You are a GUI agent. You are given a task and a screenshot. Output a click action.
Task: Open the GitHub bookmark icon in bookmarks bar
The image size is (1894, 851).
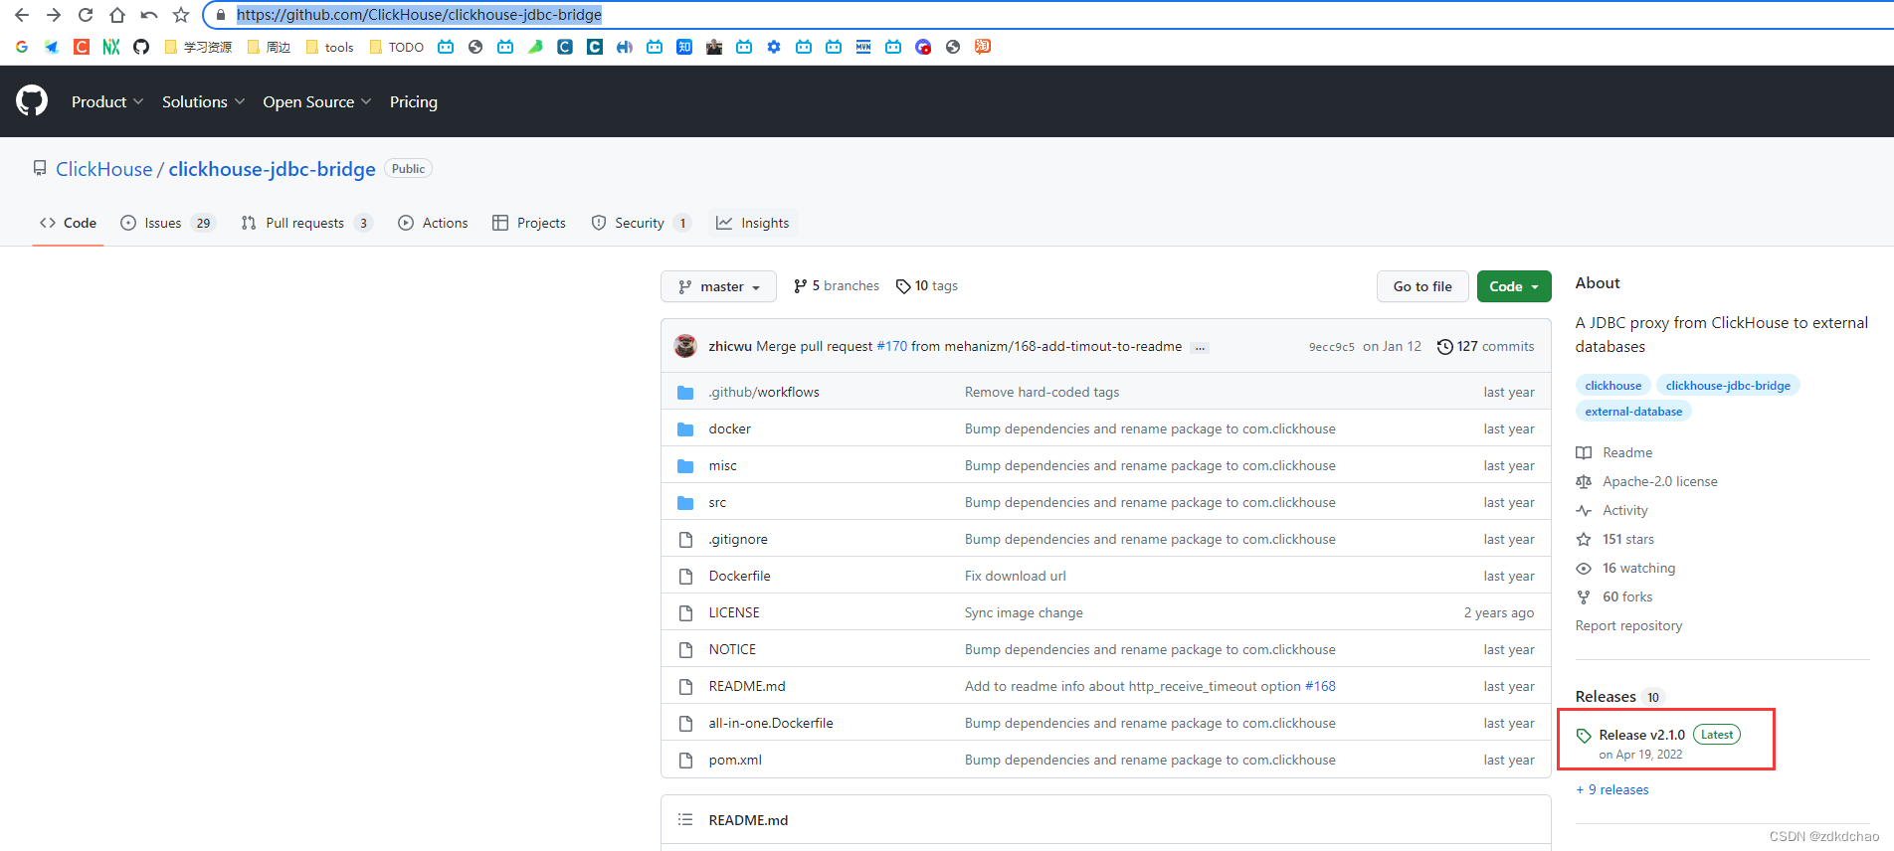[141, 47]
